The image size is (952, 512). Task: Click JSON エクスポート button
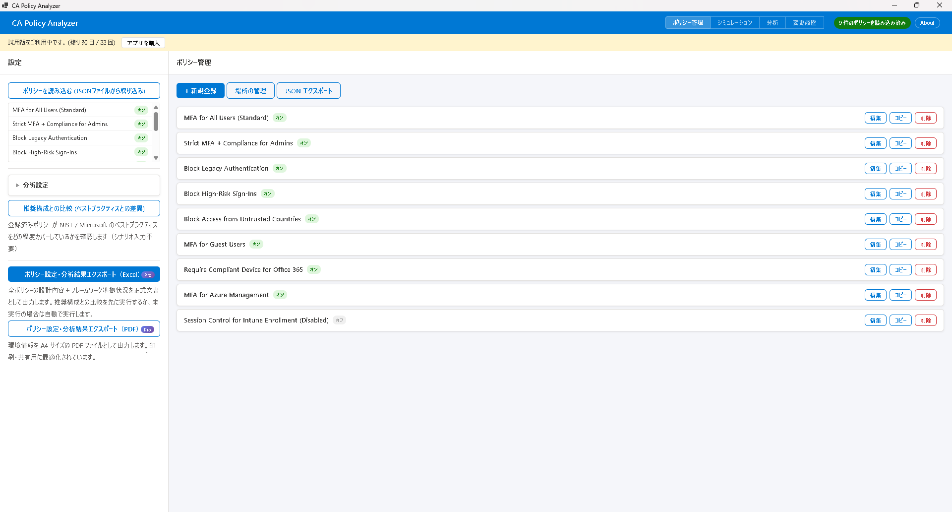[308, 91]
